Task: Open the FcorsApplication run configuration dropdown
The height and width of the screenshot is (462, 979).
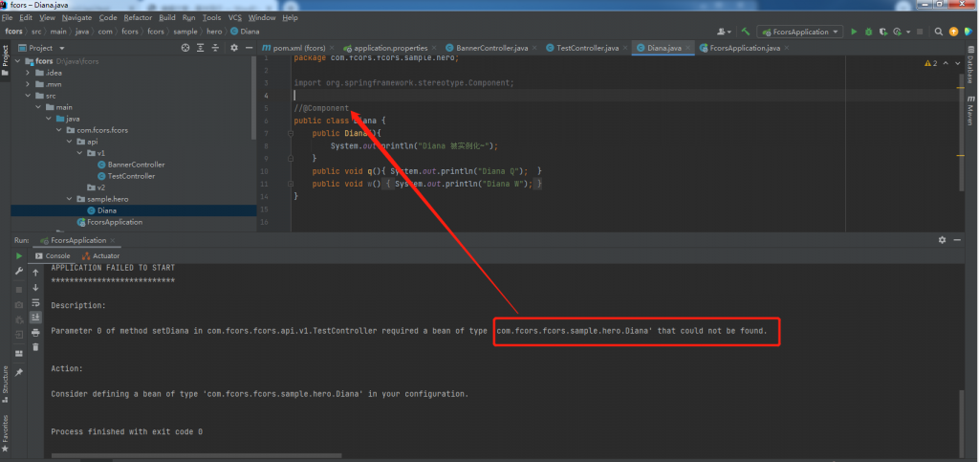Action: (x=799, y=32)
